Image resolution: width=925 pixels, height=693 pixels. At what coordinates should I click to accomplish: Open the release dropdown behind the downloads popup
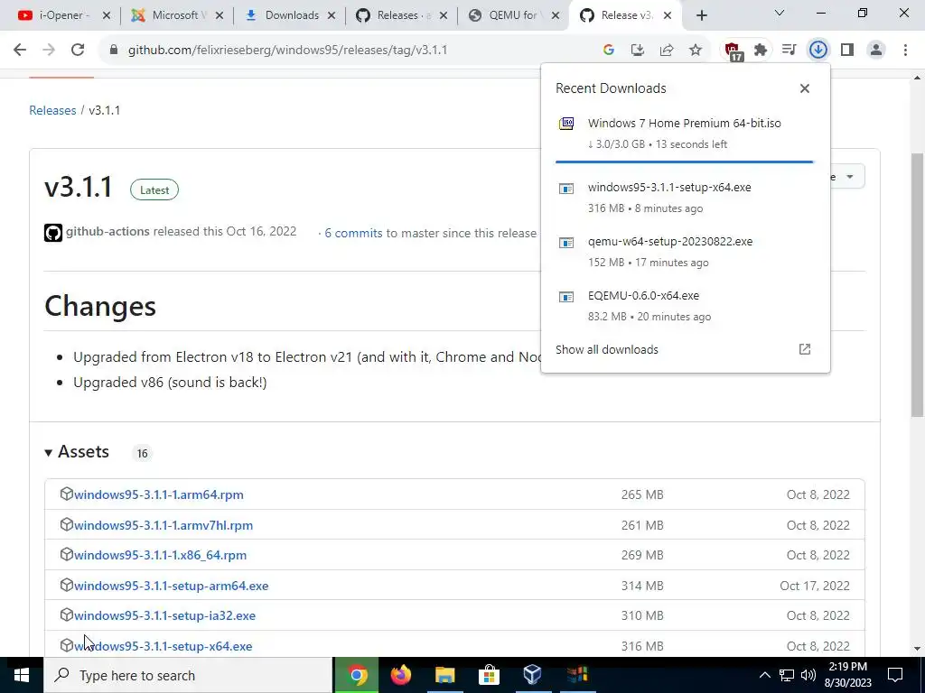click(848, 177)
